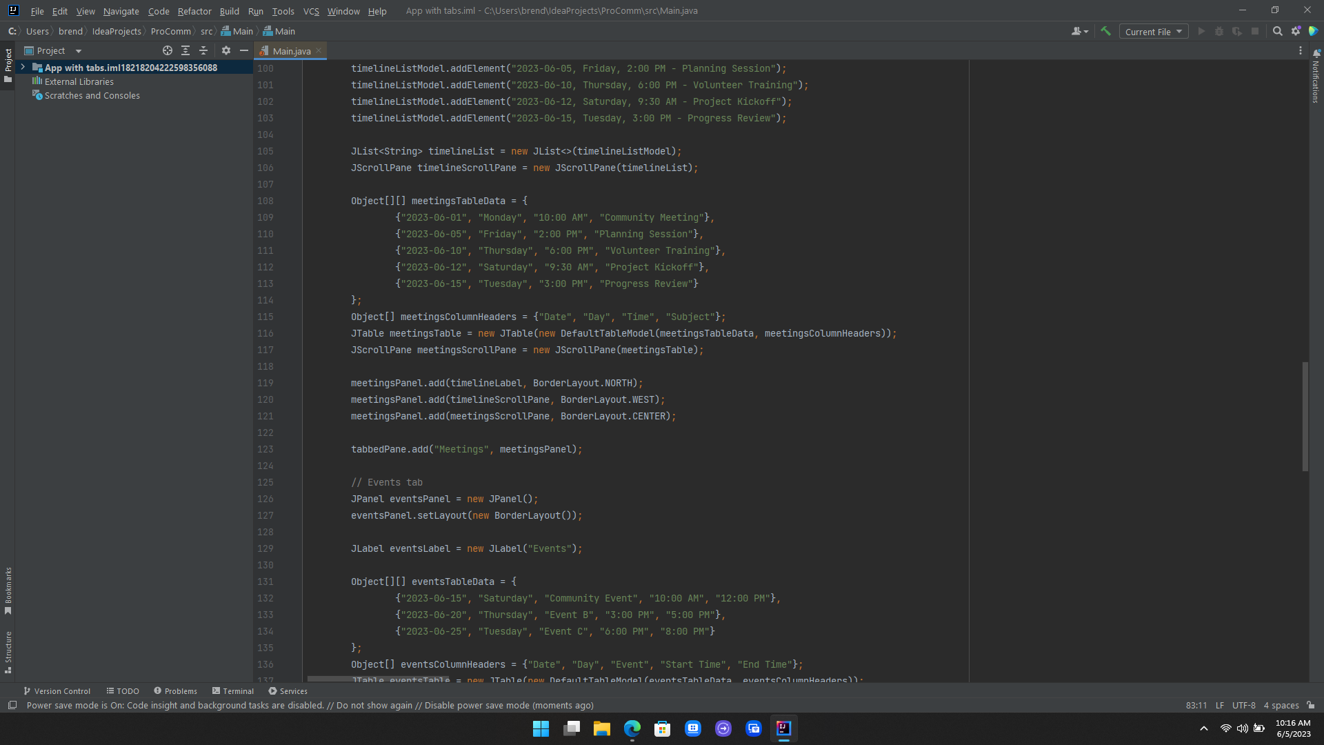
Task: Click the editor vertical scrollbar thumb
Action: pos(1305,416)
